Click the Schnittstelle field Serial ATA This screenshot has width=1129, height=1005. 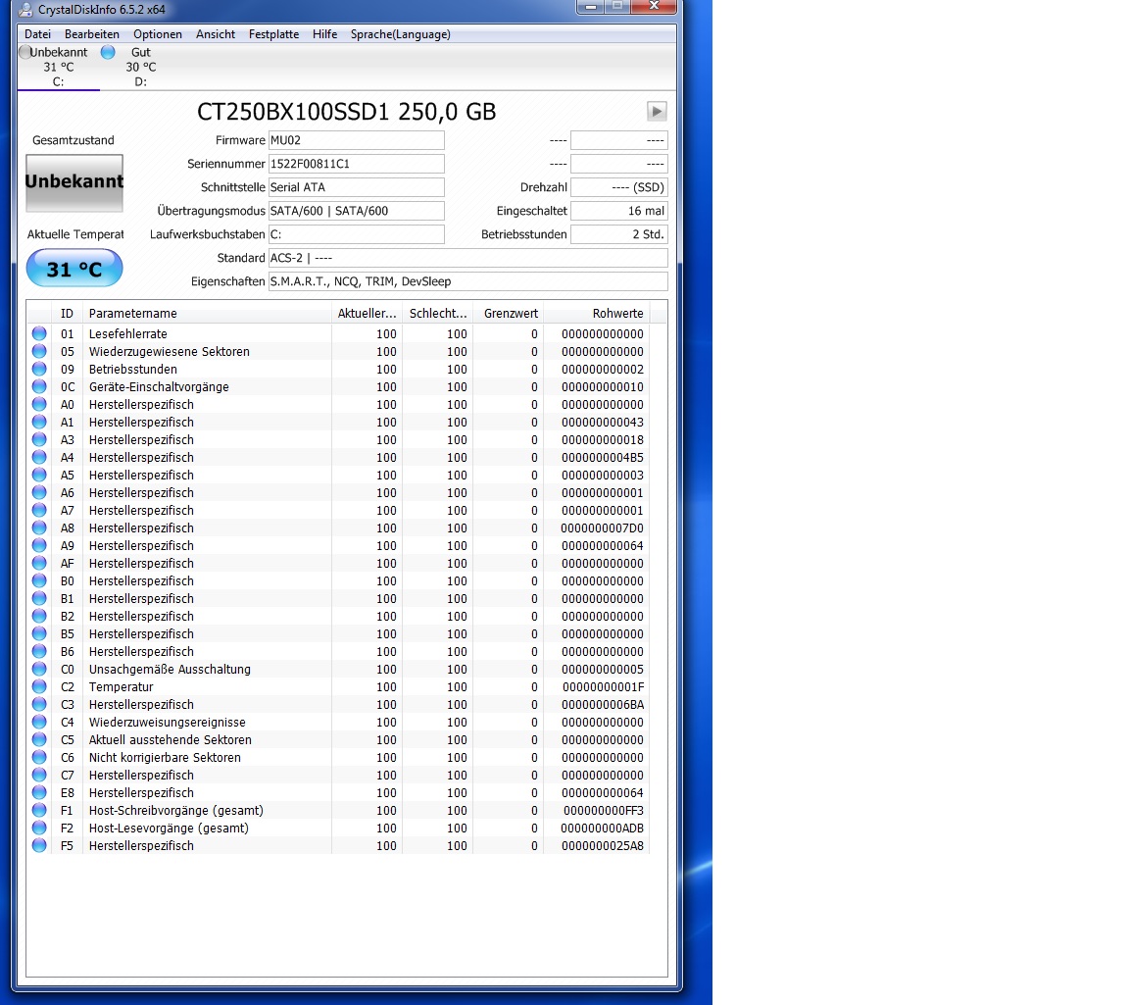click(x=357, y=187)
